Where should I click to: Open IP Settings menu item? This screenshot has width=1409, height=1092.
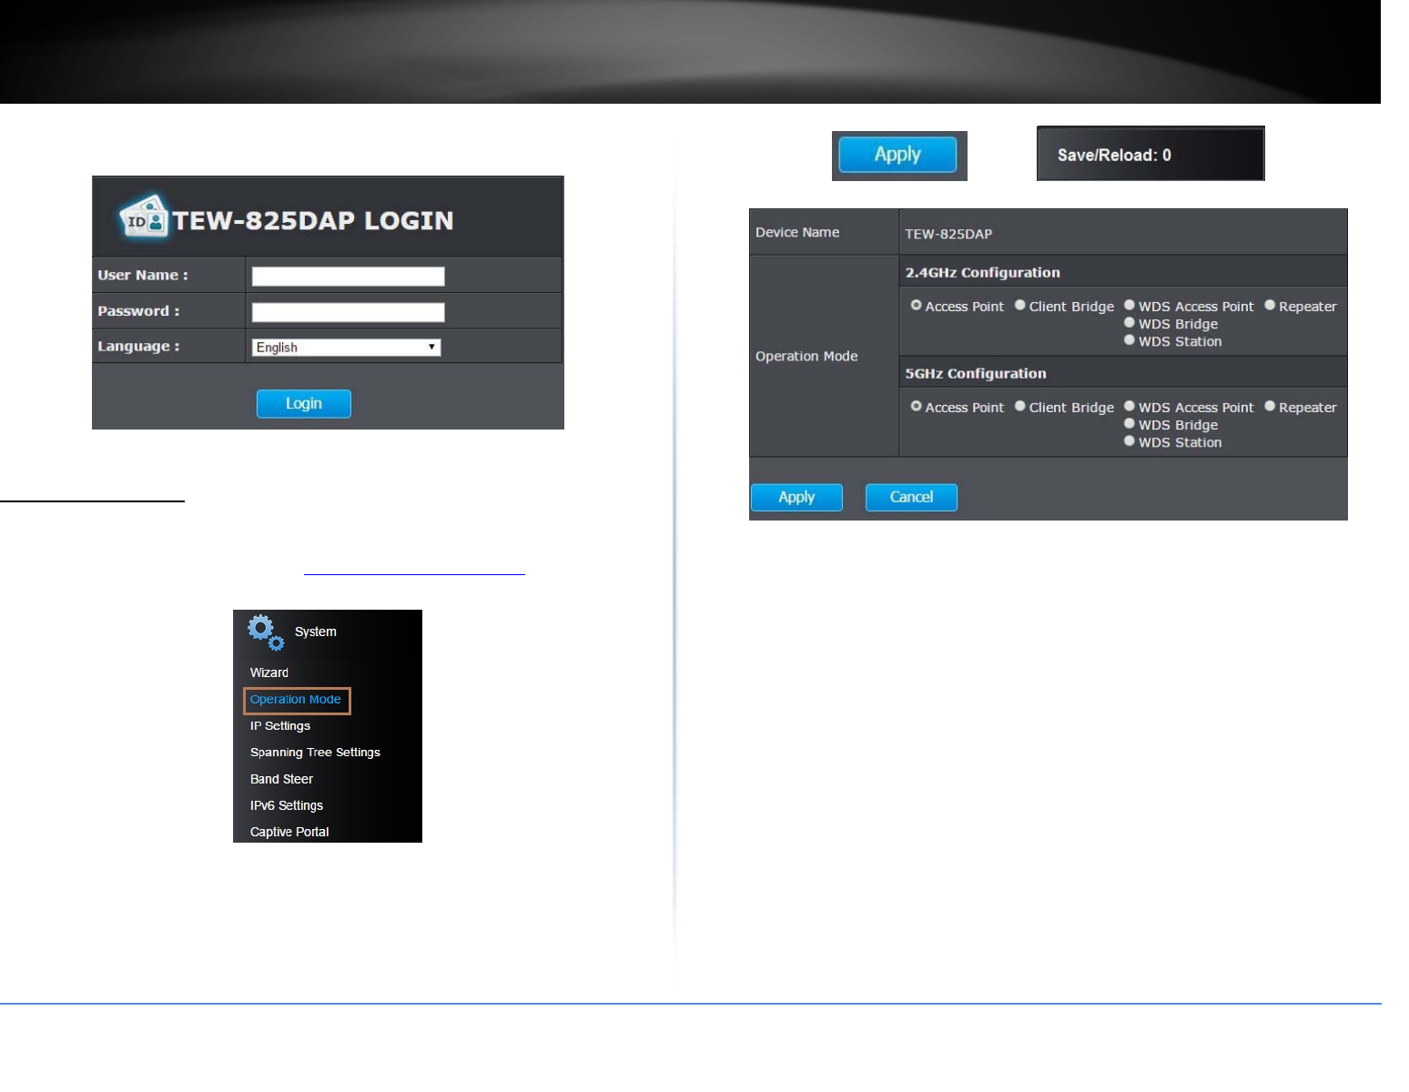pyautogui.click(x=280, y=726)
